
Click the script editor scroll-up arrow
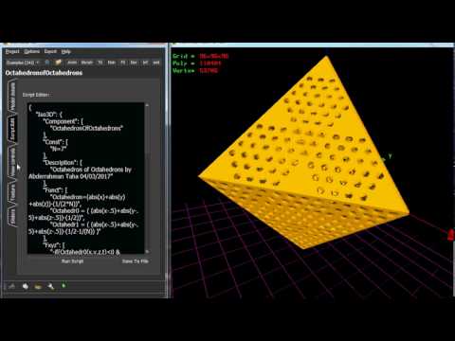pyautogui.click(x=147, y=105)
